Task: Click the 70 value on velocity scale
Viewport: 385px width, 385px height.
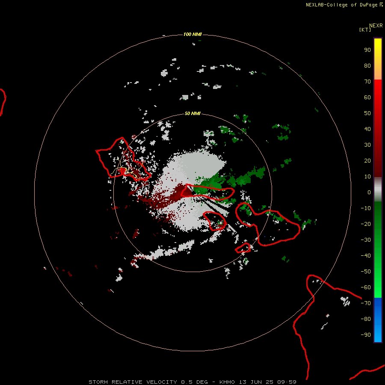Action: tap(367, 82)
